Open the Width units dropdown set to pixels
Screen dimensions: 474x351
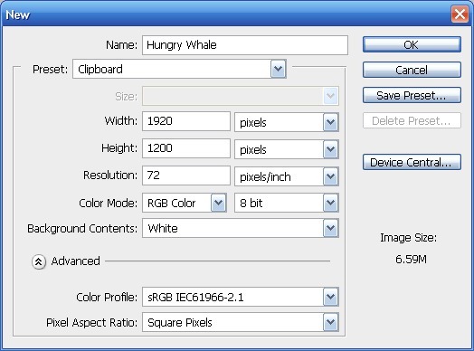(287, 122)
